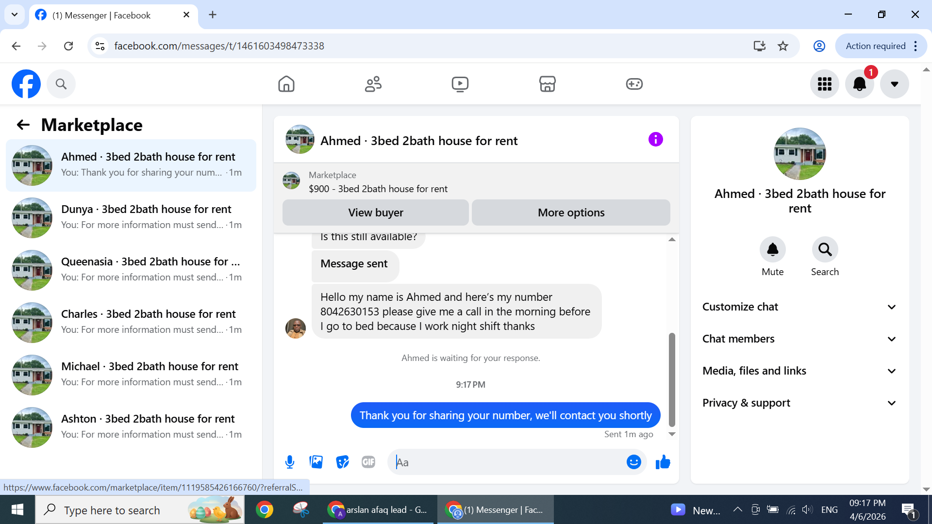Click the More options button

point(571,213)
